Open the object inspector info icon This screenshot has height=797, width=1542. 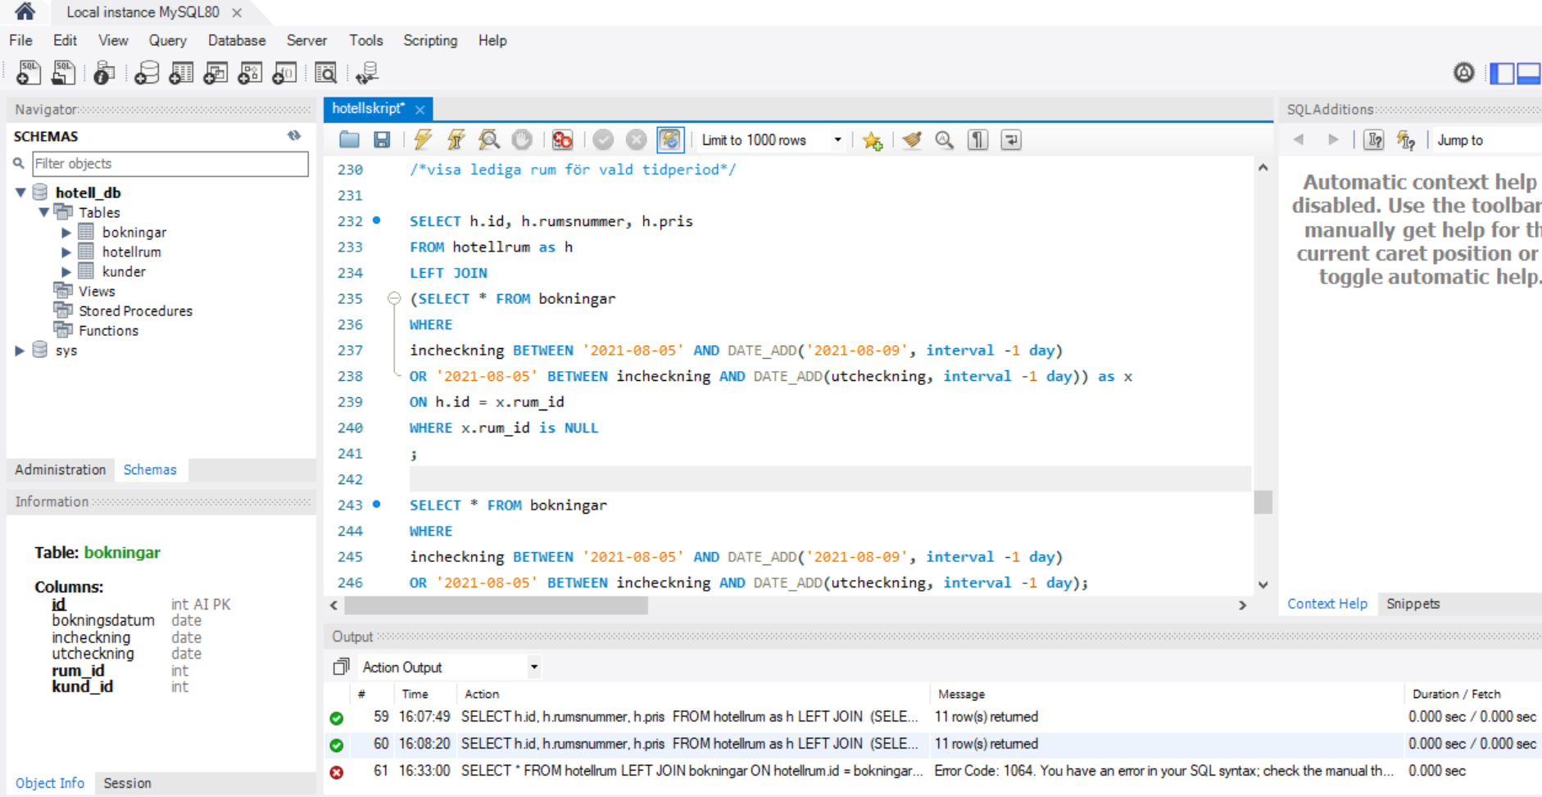point(103,73)
